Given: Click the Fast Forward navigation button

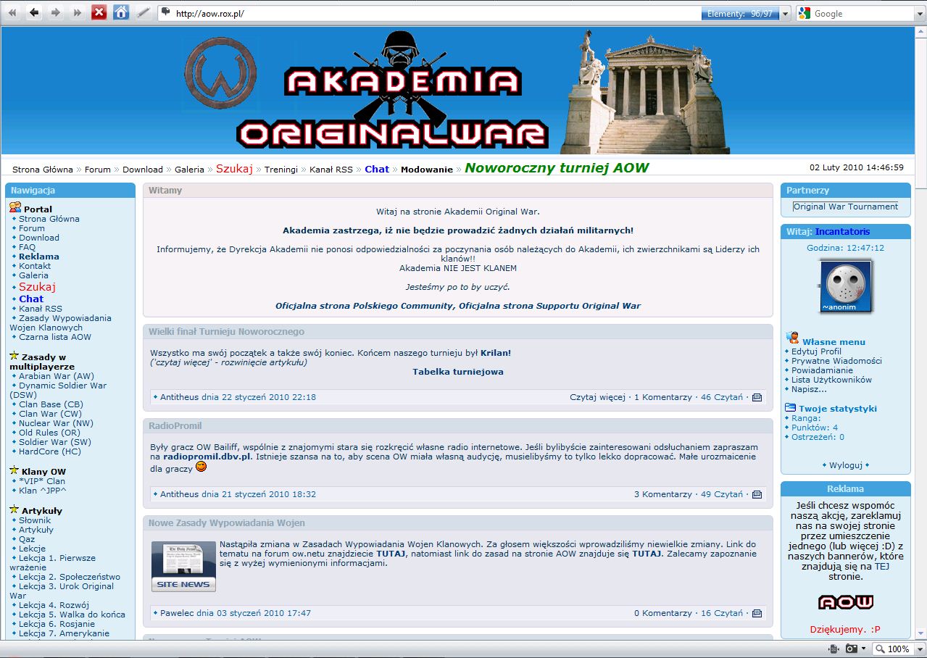Looking at the screenshot, I should click(x=77, y=12).
